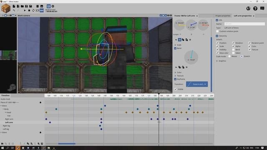The image size is (267, 150).
Task: Open project using the folder icon
Action: tap(22, 6)
